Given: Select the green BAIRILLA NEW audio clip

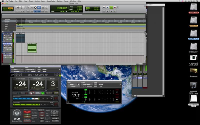Looking at the screenshot, I should pos(32,47).
